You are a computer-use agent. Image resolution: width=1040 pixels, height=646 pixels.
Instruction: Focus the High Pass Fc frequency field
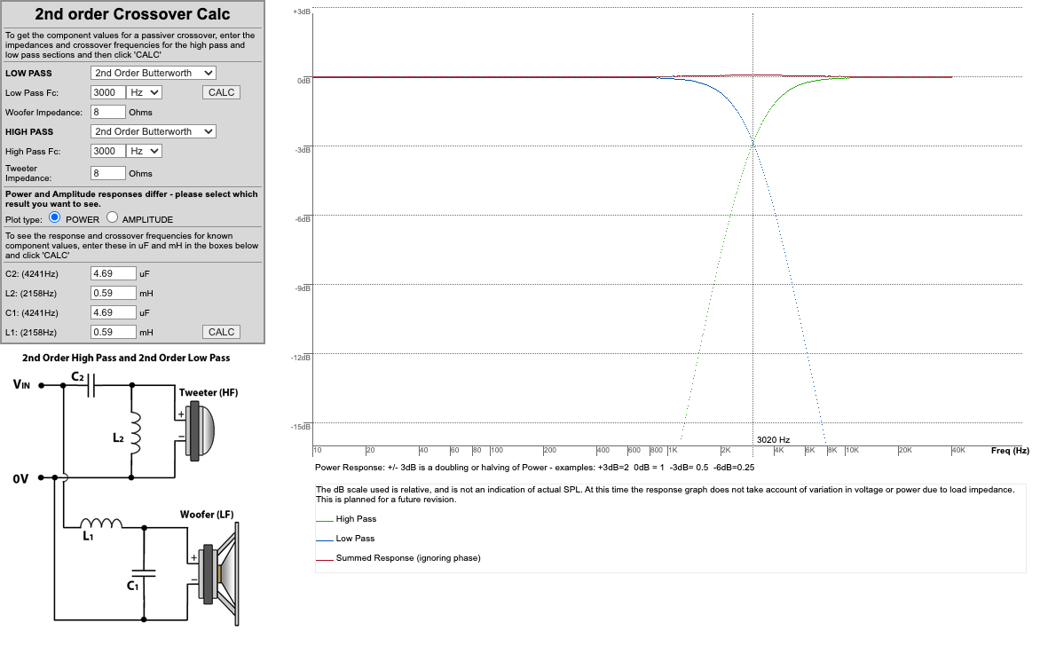(108, 151)
